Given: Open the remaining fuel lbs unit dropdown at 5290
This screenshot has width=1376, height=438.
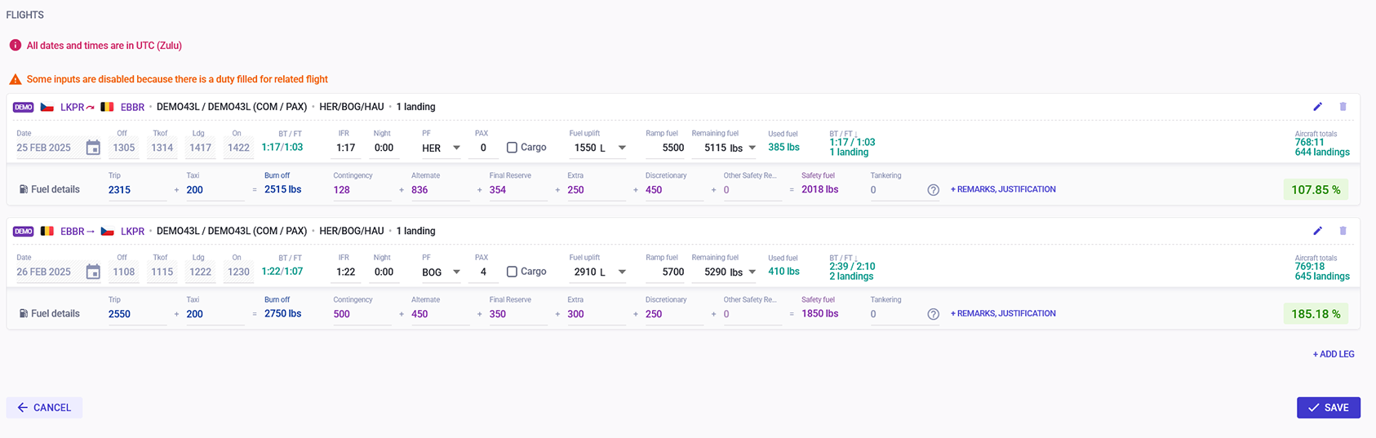Looking at the screenshot, I should click(752, 272).
